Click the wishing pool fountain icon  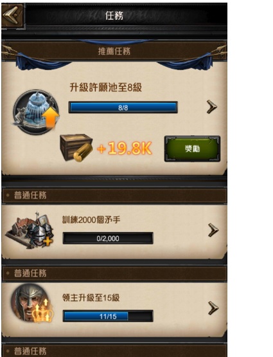click(x=36, y=112)
